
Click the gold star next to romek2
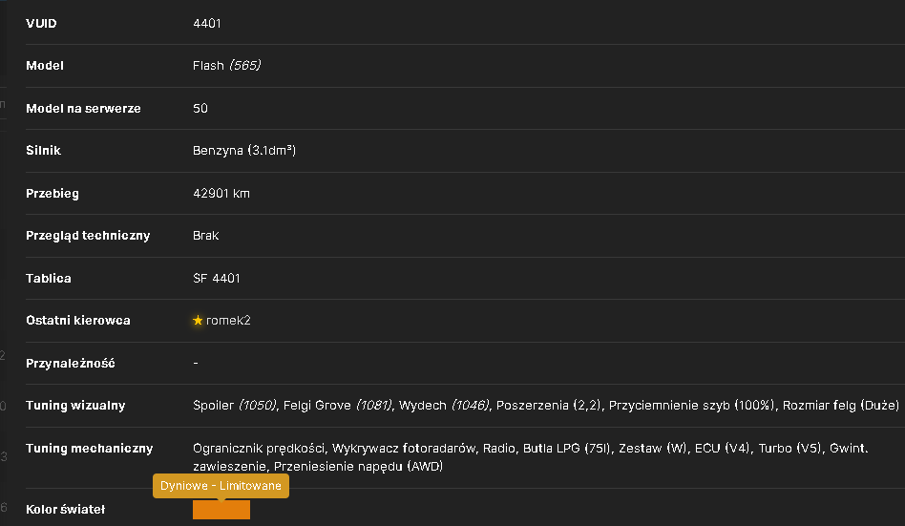[x=198, y=321]
